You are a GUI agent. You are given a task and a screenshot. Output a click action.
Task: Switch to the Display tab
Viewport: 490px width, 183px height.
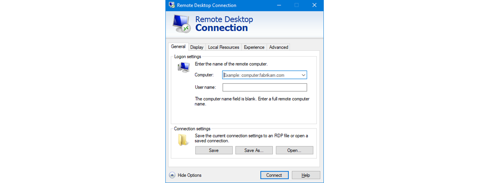pos(197,47)
